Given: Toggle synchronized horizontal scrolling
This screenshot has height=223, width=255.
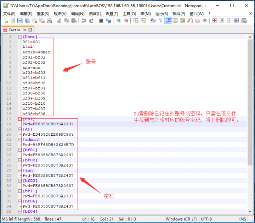Looking at the screenshot, I should tap(143, 21).
